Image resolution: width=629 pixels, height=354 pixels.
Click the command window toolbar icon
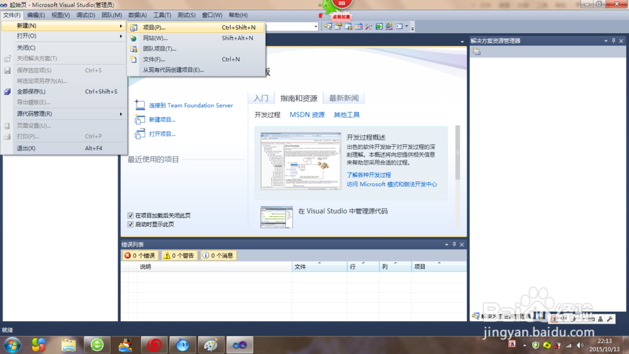tap(399, 26)
